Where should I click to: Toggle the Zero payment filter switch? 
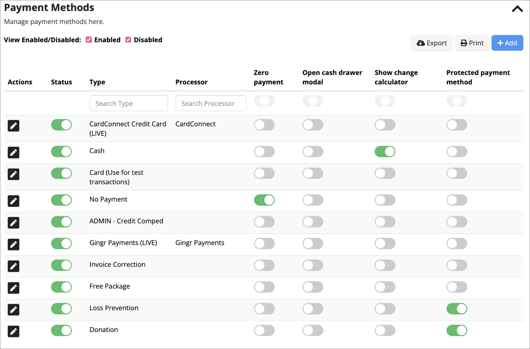click(x=264, y=101)
